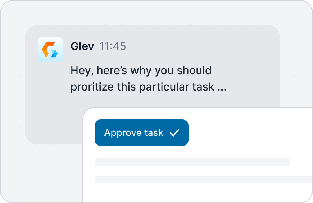Click the Glev logo avatar
Screen dimensions: 313x203
tap(50, 50)
